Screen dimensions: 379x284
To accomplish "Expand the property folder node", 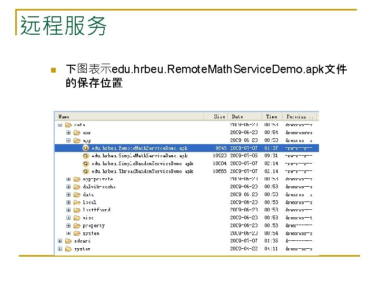I will tap(68, 225).
